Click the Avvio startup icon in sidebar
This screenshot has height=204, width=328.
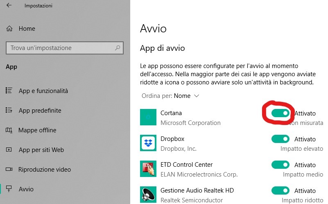(x=9, y=189)
